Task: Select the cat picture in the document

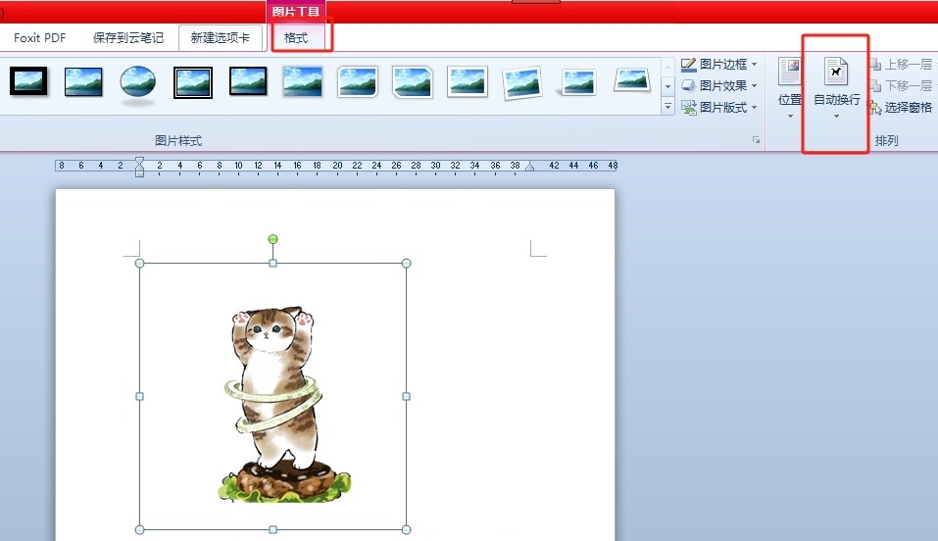Action: pyautogui.click(x=272, y=396)
